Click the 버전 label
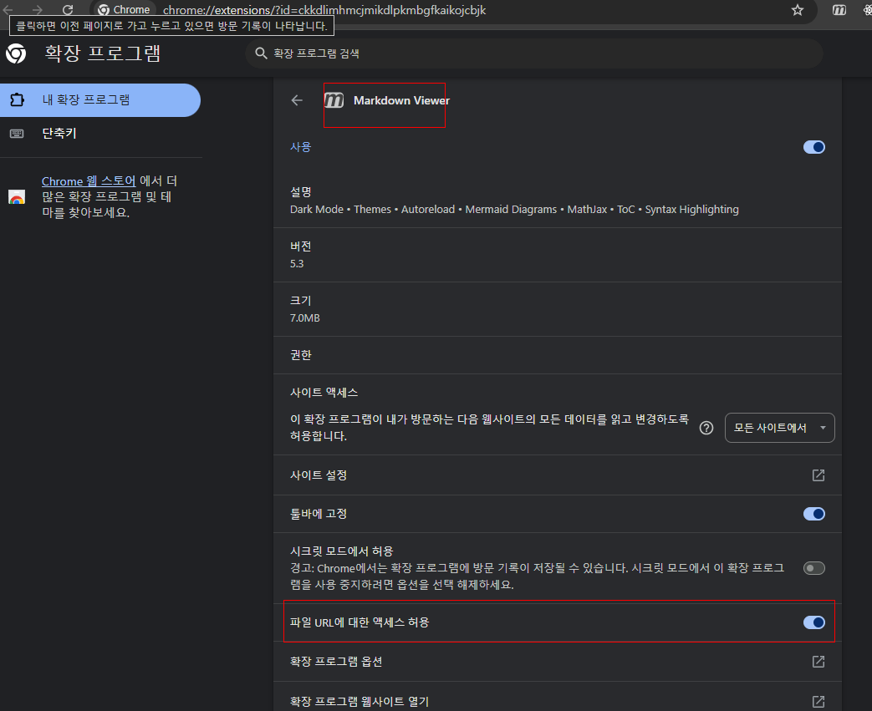This screenshot has height=711, width=872. click(x=301, y=246)
